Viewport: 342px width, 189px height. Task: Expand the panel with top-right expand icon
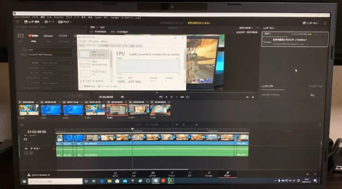[325, 23]
